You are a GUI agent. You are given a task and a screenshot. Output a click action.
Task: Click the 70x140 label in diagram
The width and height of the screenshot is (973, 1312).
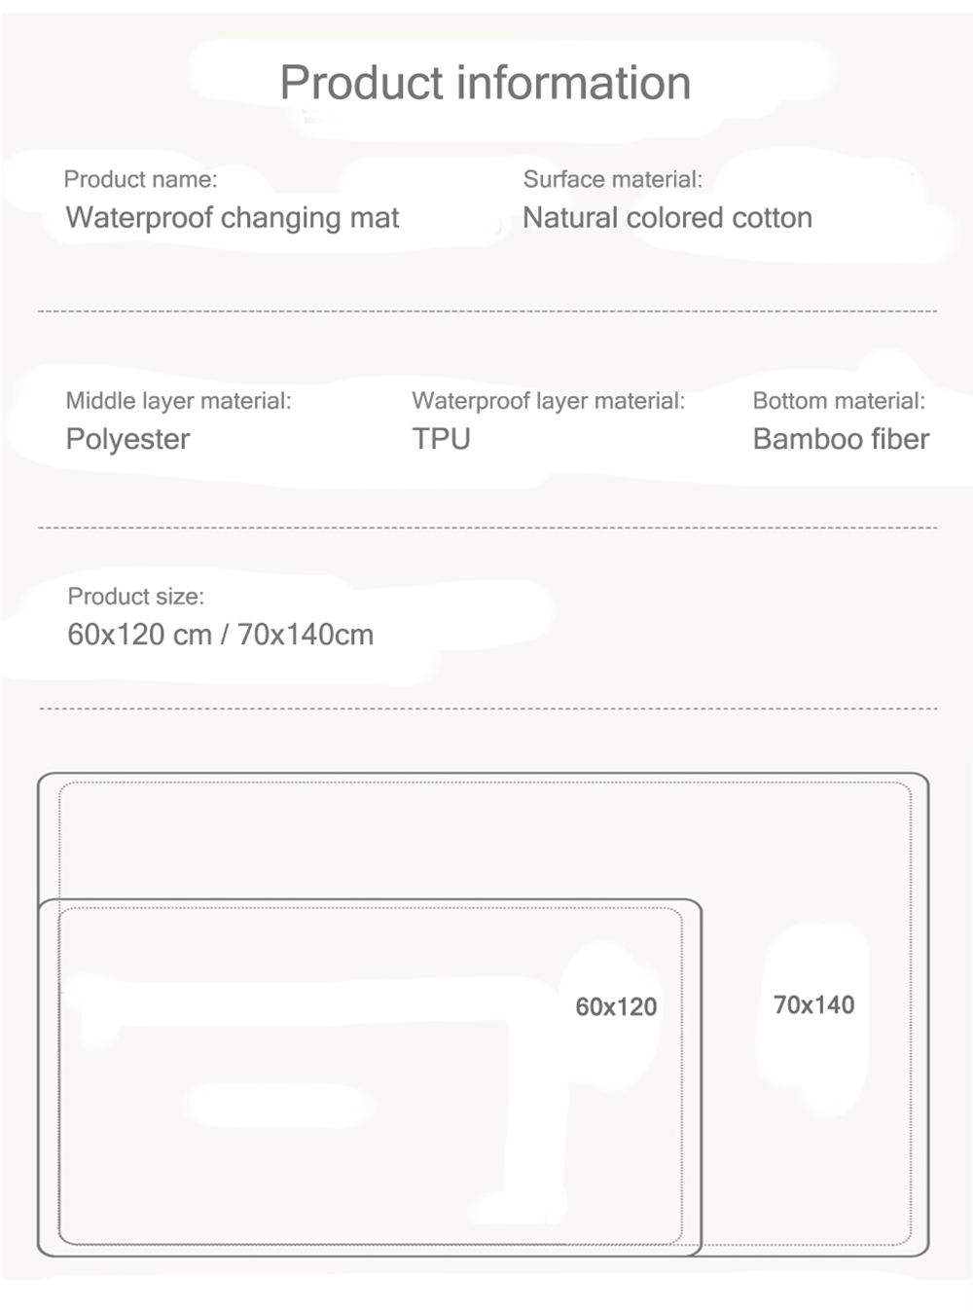click(x=813, y=1004)
